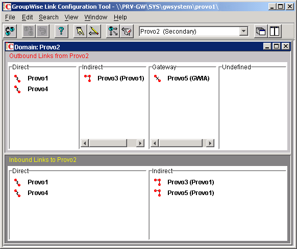Click the Provo2 (Secondary) domain combo box field

coord(193,32)
